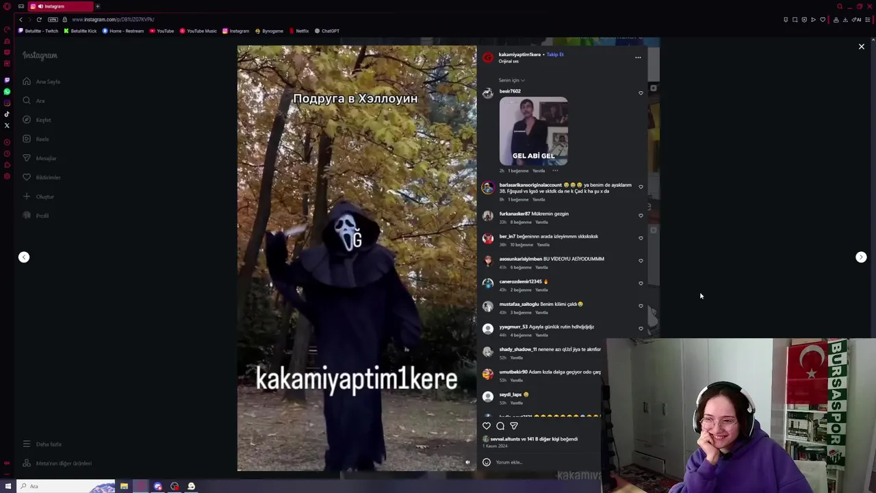
Task: Like barlasarikansoriginalaccount's comment
Action: 641,186
